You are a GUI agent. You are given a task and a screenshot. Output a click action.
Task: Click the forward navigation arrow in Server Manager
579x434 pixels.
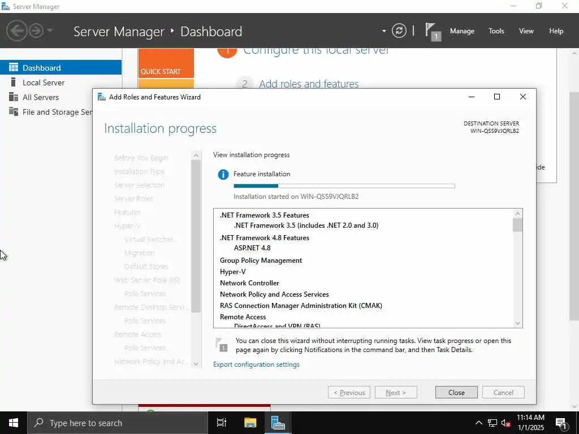point(36,31)
